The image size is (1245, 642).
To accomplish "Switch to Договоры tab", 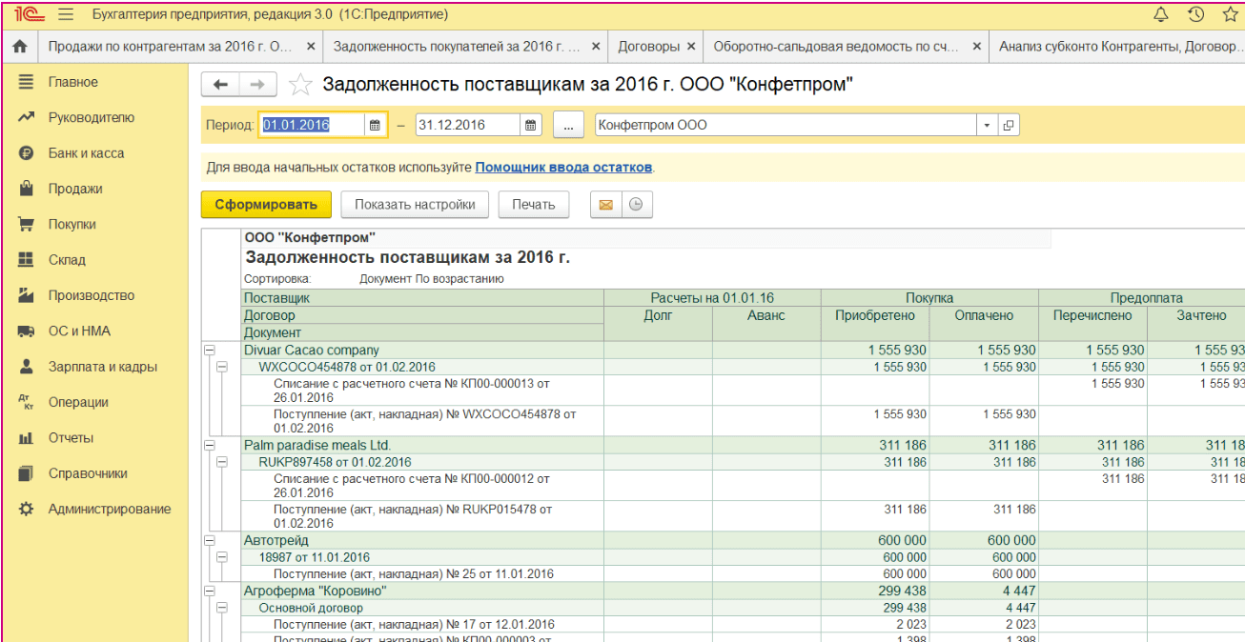I will pyautogui.click(x=648, y=46).
